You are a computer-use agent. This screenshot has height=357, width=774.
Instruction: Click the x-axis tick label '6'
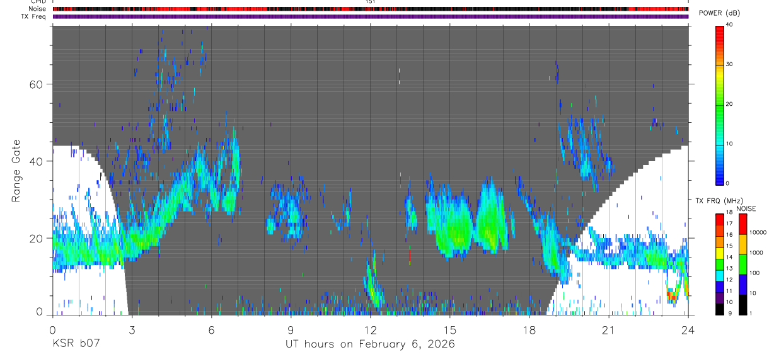(211, 329)
